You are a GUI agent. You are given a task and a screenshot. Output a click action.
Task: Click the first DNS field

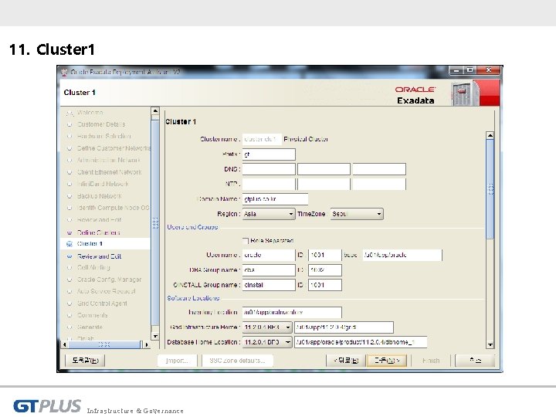pyautogui.click(x=269, y=169)
